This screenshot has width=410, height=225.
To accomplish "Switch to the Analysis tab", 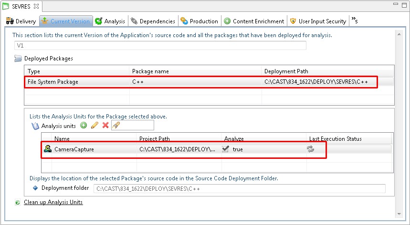I will pos(110,21).
